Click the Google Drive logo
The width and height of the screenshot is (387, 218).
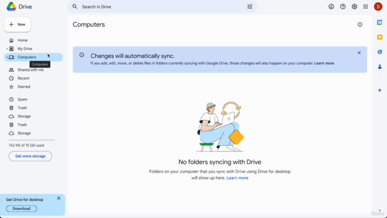(x=11, y=7)
